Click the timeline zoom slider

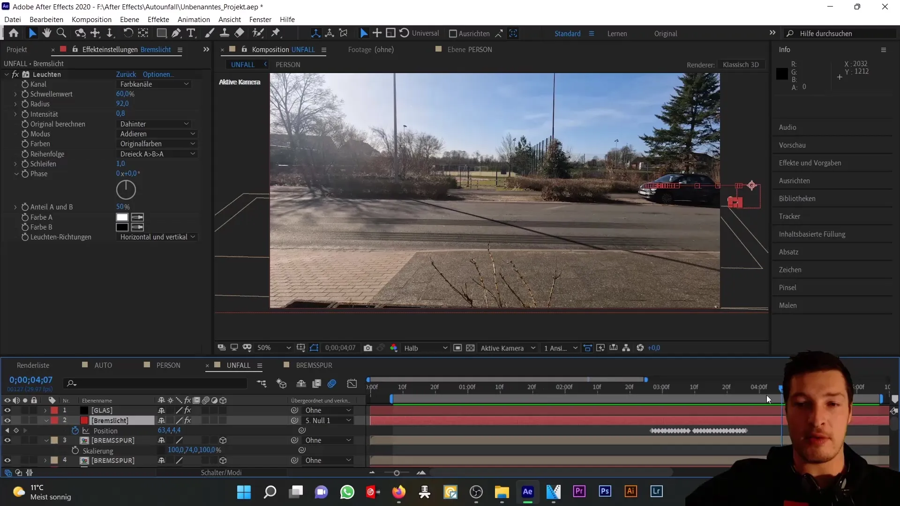point(397,473)
